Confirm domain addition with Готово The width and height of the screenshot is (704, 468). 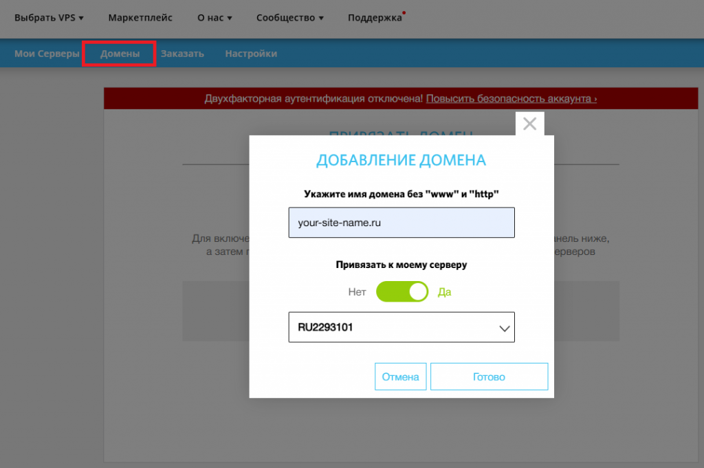[x=489, y=376]
